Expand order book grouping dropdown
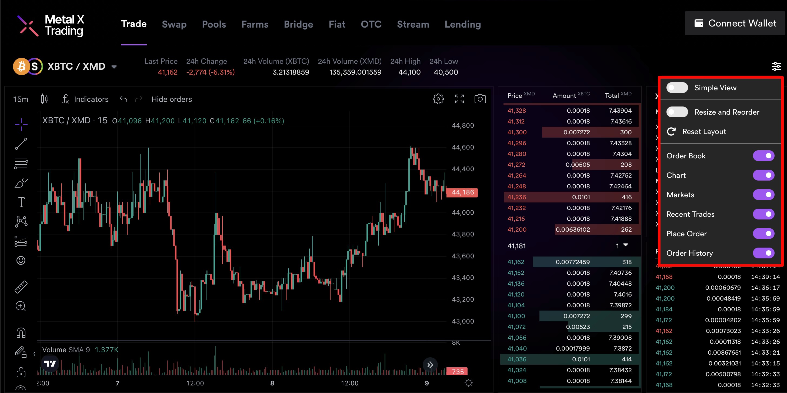The image size is (787, 393). (x=622, y=246)
